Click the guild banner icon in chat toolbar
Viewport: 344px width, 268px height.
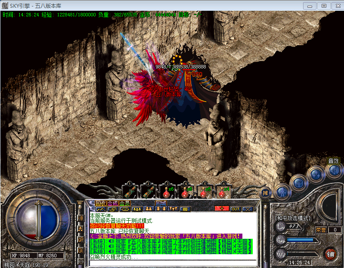point(125,209)
